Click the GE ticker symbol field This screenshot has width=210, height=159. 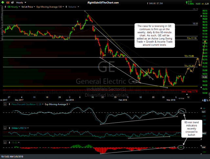click(x=8, y=3)
